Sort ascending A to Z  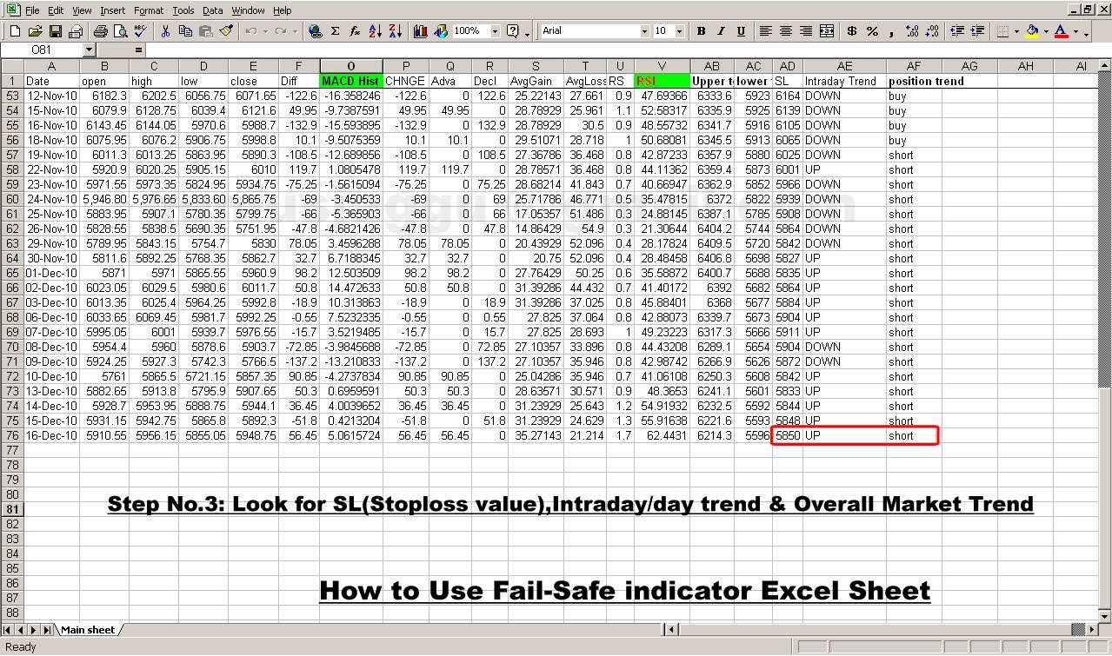[375, 31]
